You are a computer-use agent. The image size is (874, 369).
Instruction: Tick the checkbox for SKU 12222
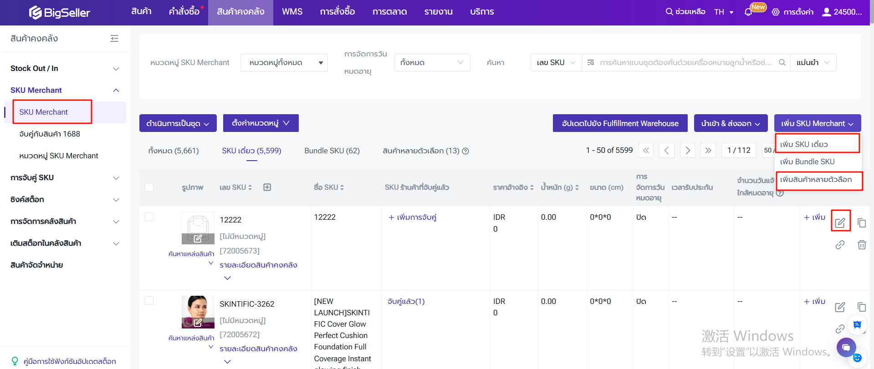tap(149, 217)
